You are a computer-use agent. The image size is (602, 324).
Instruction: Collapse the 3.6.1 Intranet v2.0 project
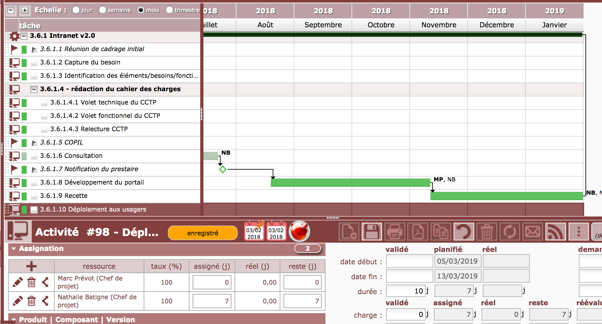pos(24,36)
